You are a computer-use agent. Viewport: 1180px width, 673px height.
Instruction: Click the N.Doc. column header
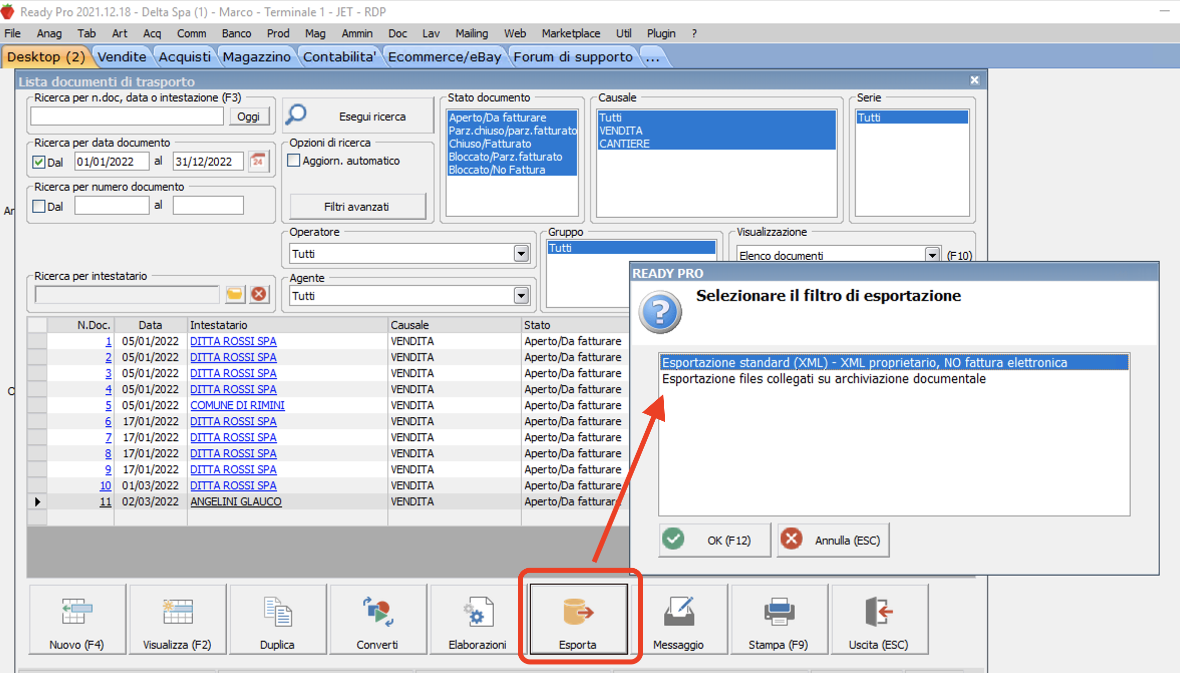tap(81, 325)
